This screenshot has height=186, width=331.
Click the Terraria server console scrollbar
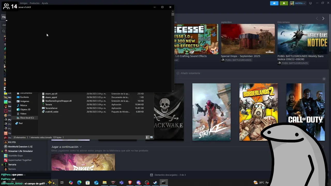(x=173, y=14)
